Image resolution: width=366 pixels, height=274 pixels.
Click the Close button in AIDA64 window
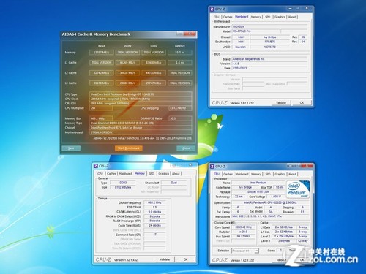tap(186, 148)
